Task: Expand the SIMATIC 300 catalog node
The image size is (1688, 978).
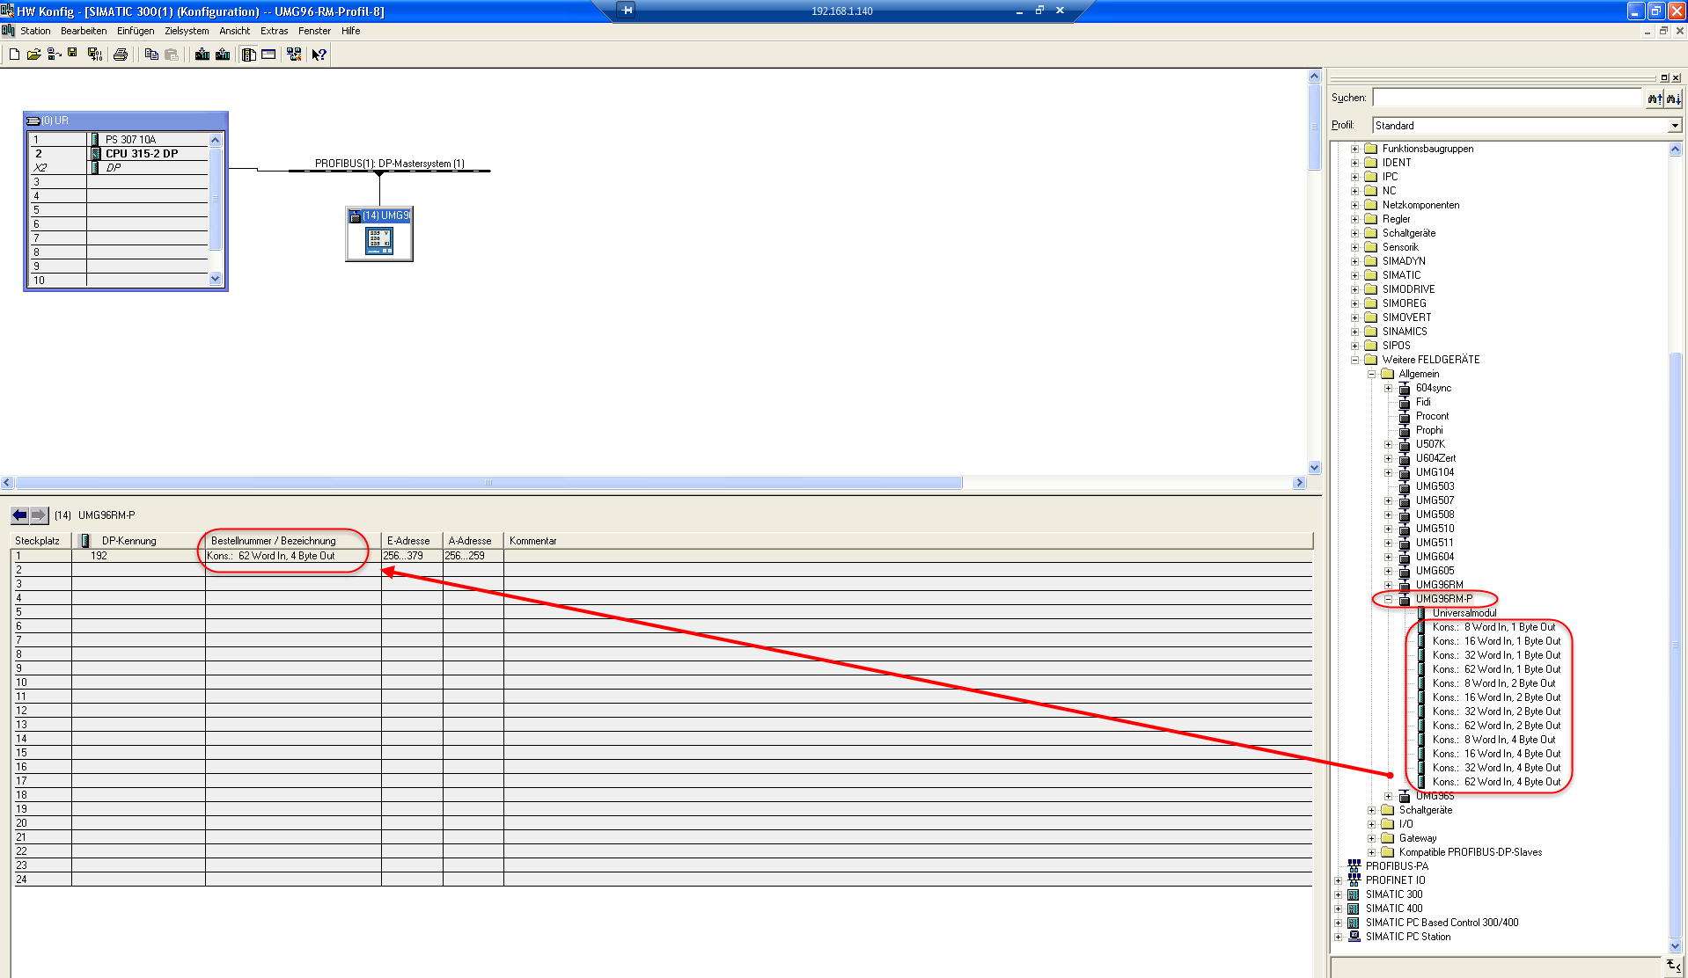Action: (x=1338, y=894)
